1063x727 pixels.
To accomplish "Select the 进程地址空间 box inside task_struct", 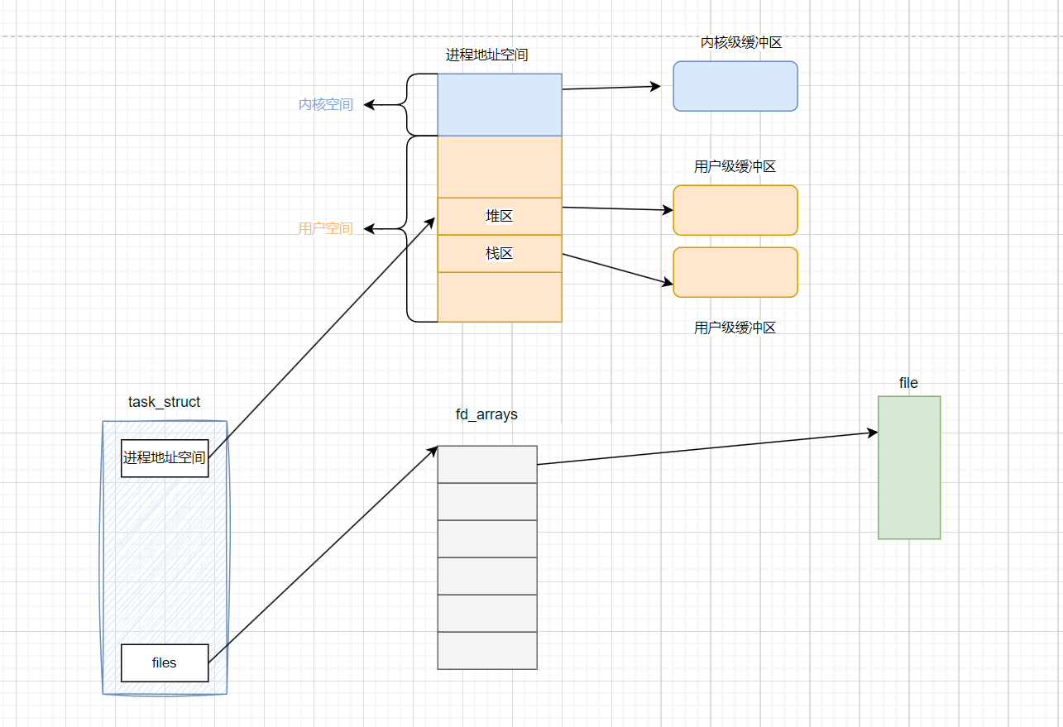I will point(165,458).
